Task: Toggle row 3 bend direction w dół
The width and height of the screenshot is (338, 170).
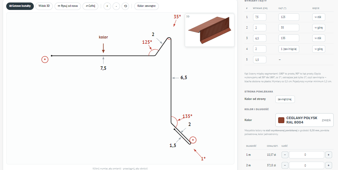Action: 318,38
